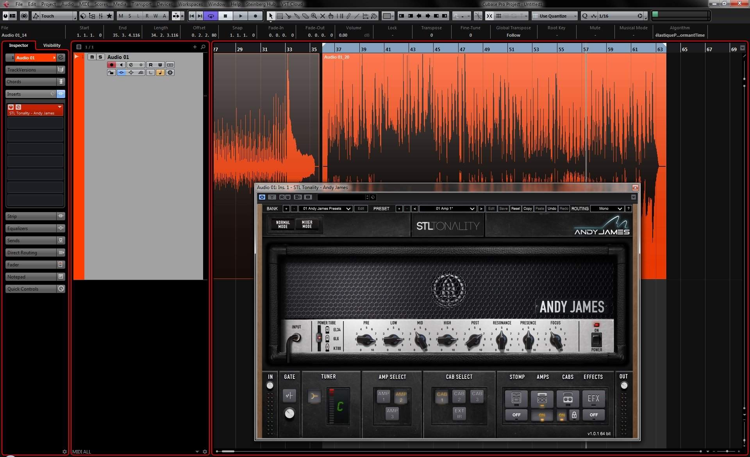Click the Stomp pedal section icon

coord(516,398)
